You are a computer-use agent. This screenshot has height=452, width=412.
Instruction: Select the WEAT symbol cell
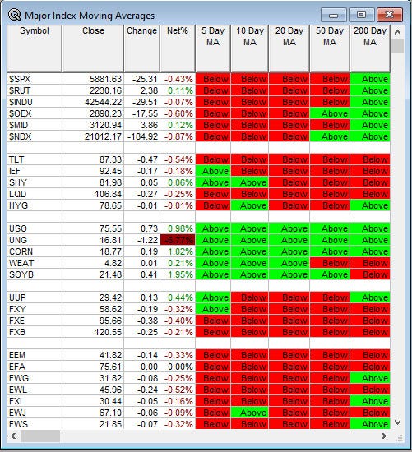click(35, 263)
